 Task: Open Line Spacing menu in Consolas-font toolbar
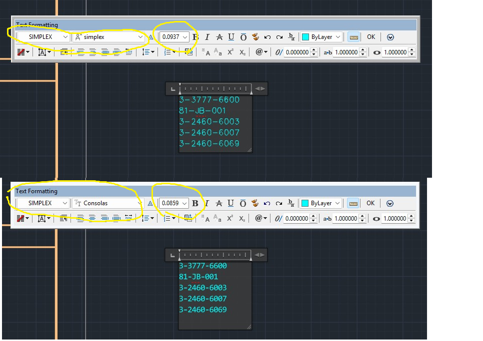tap(147, 218)
